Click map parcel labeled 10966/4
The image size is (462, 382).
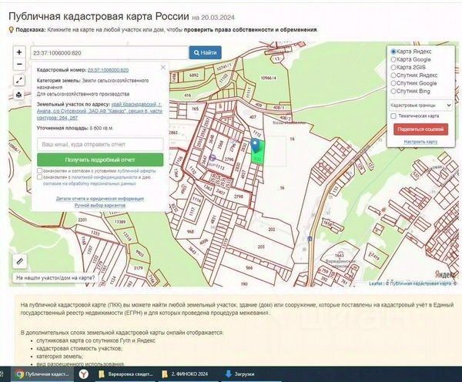[x=269, y=78]
